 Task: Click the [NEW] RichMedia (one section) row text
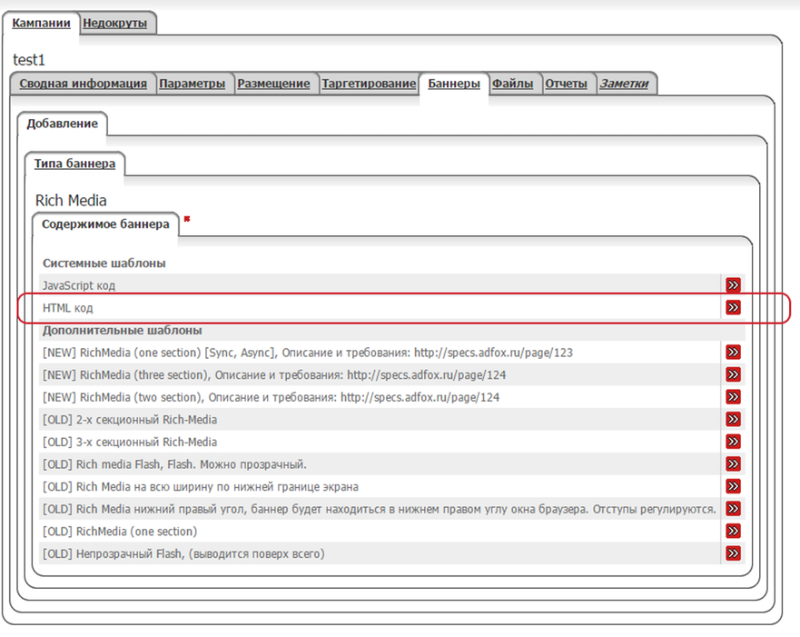(308, 353)
